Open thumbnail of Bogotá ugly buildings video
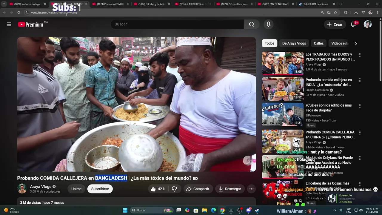 283,114
